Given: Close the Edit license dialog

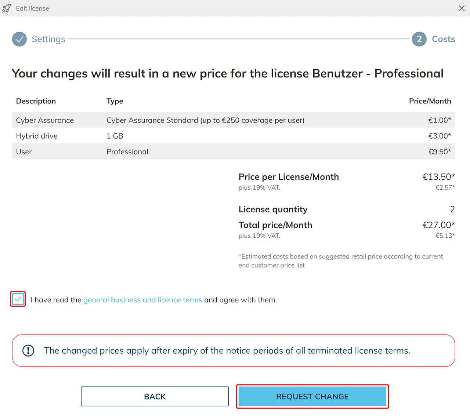Looking at the screenshot, I should [462, 8].
